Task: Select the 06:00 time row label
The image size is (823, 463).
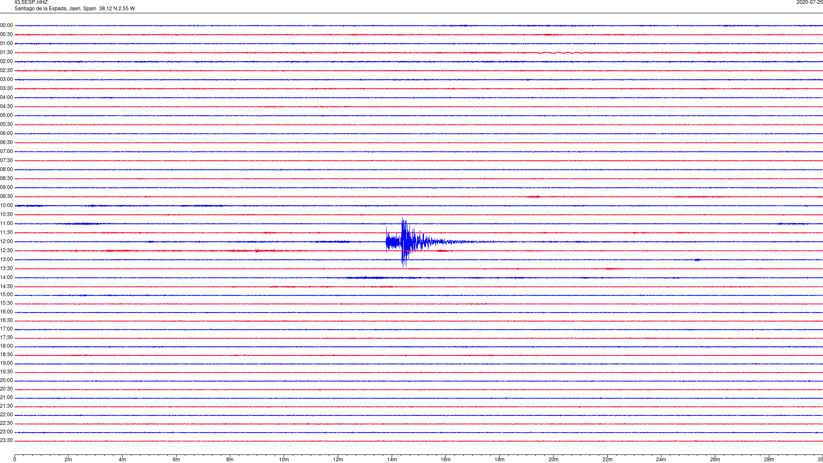Action: [6, 134]
